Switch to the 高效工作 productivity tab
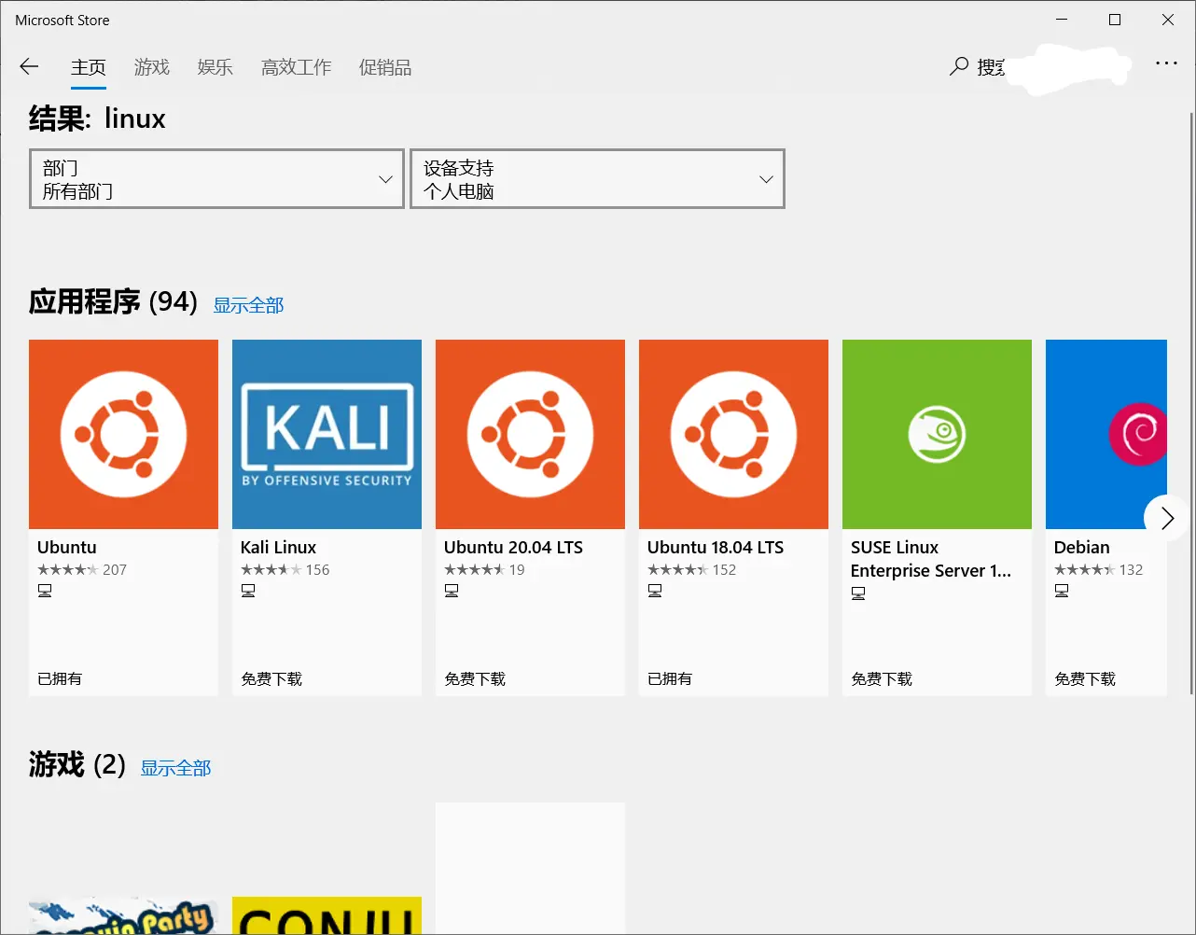 click(x=297, y=67)
